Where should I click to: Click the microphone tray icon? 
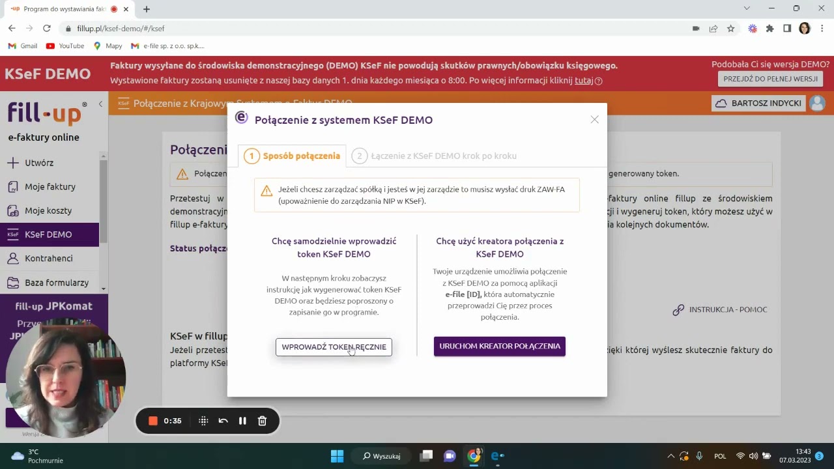(699, 456)
